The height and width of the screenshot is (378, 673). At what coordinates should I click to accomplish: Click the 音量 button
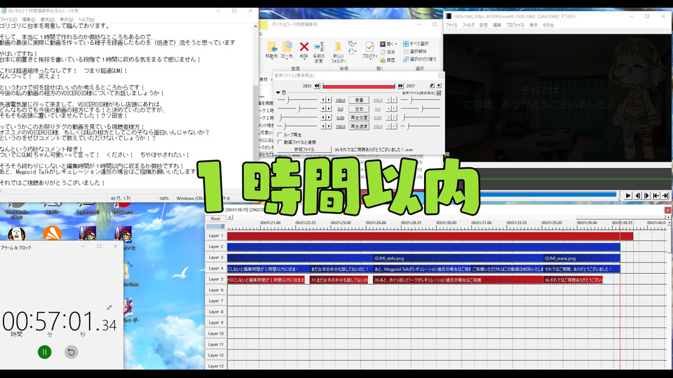point(359,100)
